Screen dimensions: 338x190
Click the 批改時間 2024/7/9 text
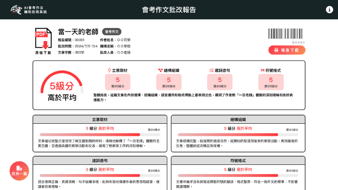[x=78, y=46]
